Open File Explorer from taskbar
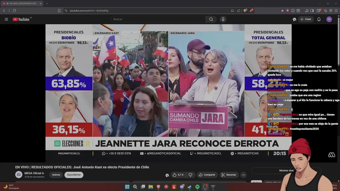The width and height of the screenshot is (340, 191). [x=151, y=187]
